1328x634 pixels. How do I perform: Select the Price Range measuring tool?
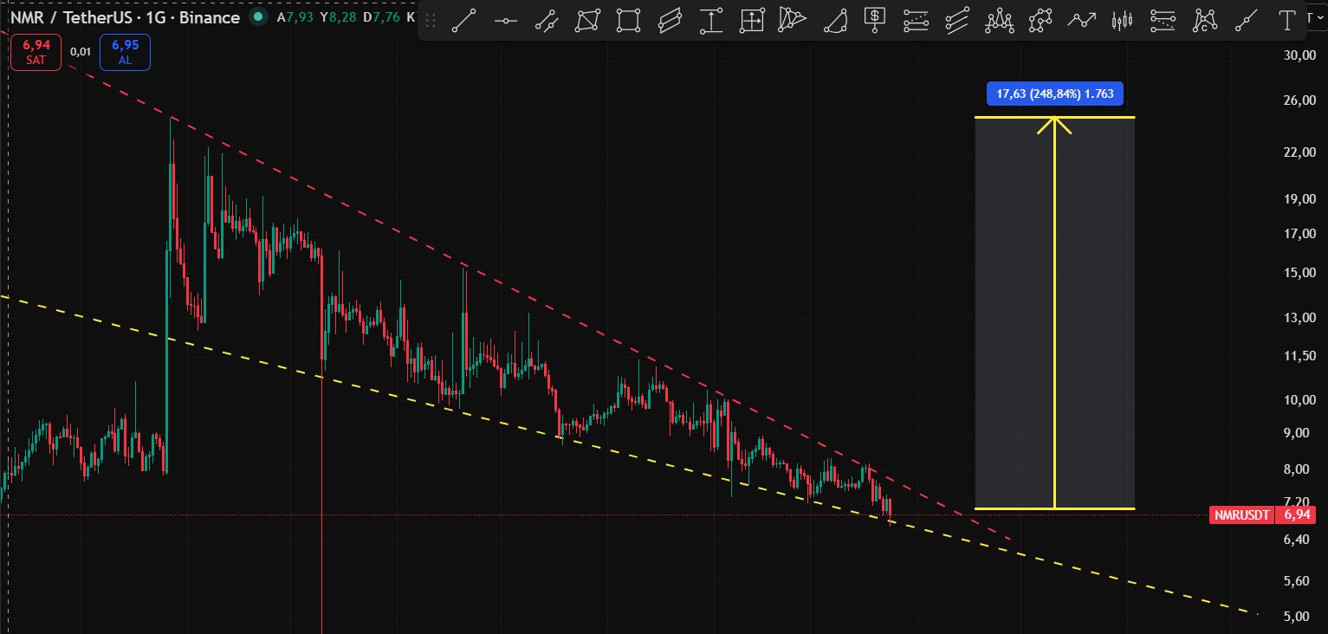coord(711,20)
